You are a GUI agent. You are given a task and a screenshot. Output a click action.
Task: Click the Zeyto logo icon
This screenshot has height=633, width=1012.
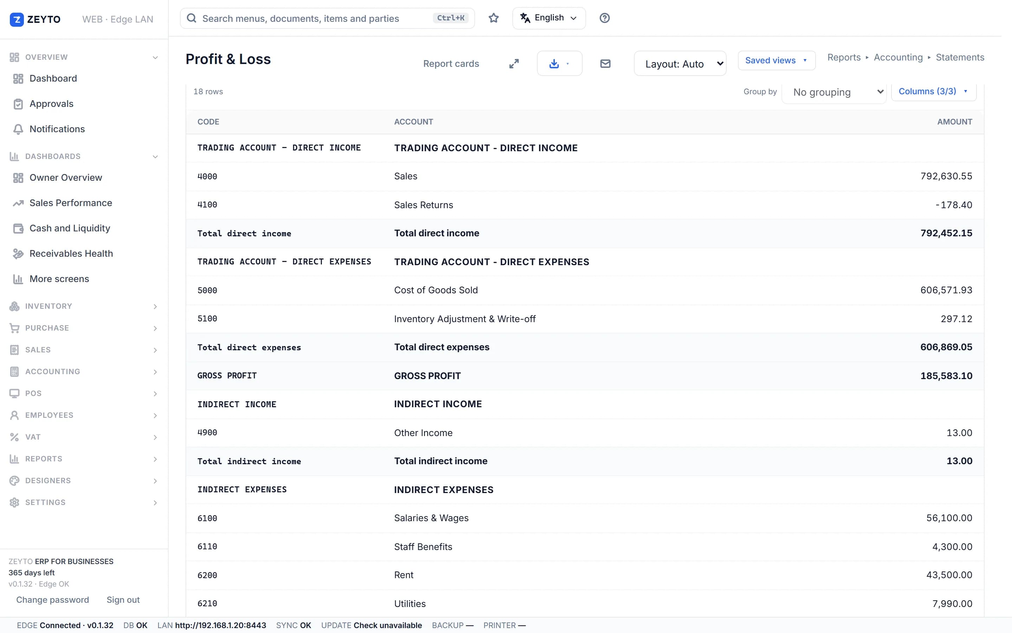tap(17, 19)
